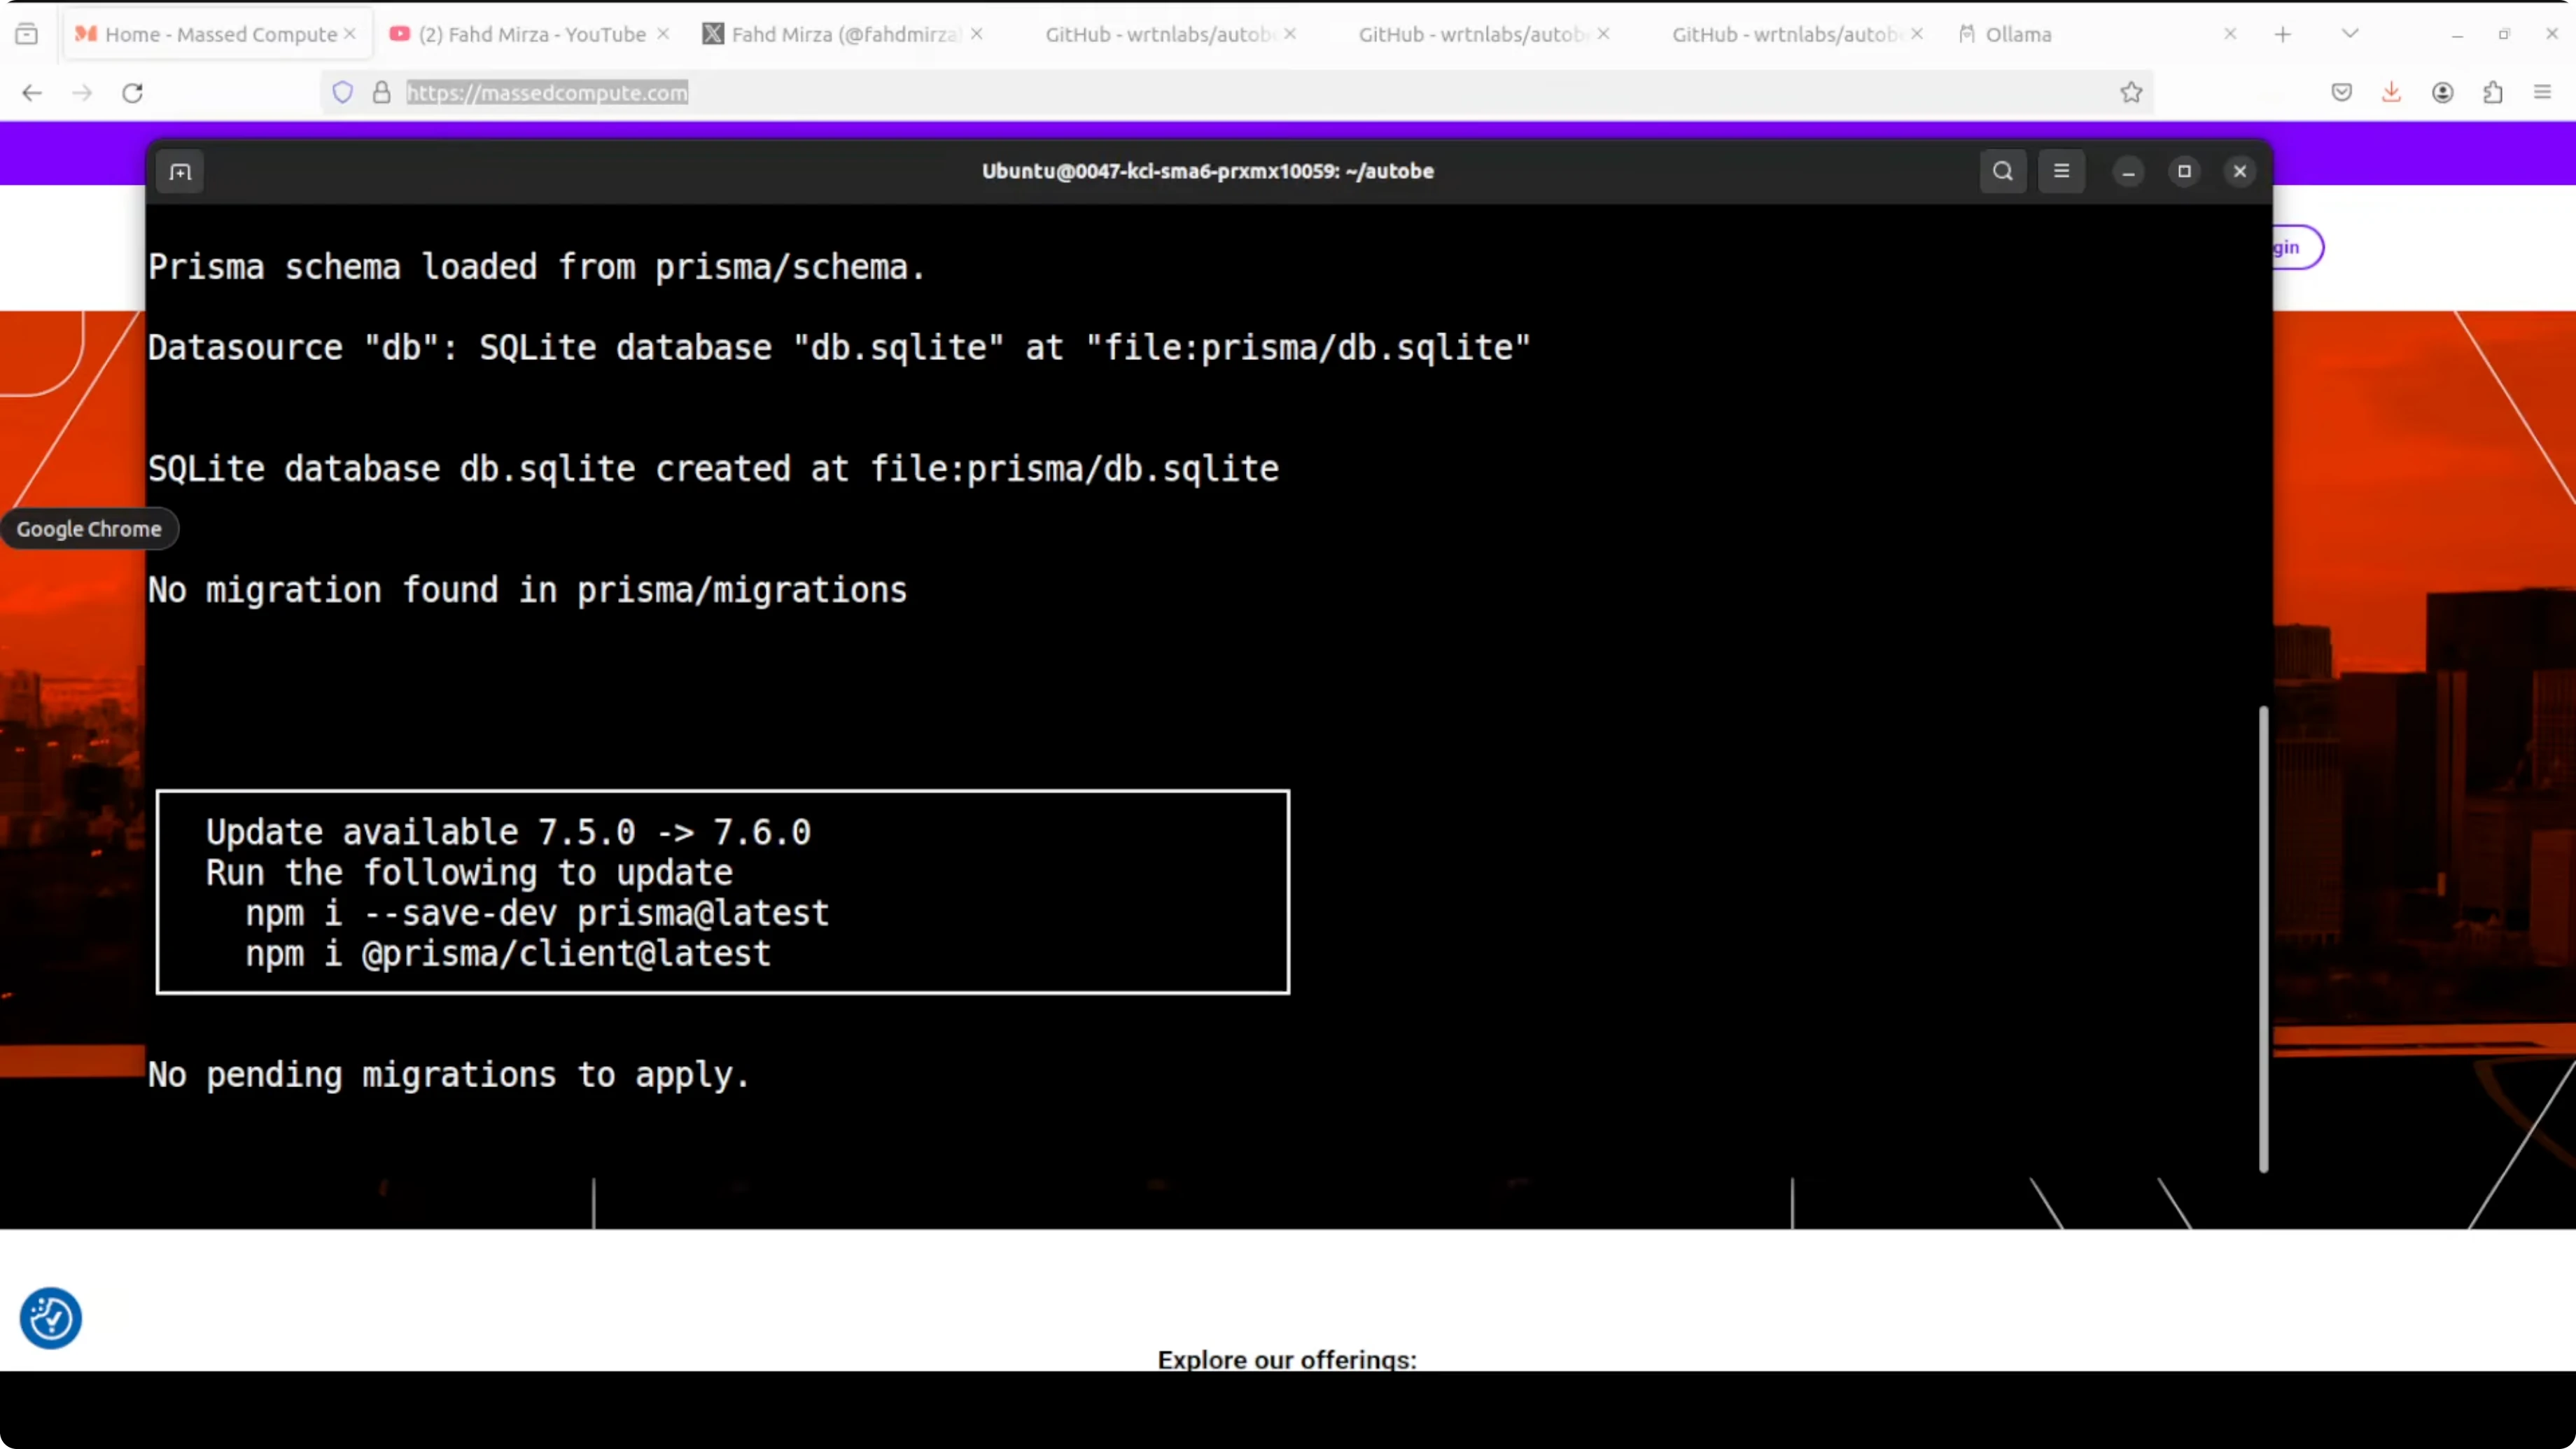Image resolution: width=2576 pixels, height=1449 pixels.
Task: Click the Firefox account profile icon
Action: [2442, 93]
